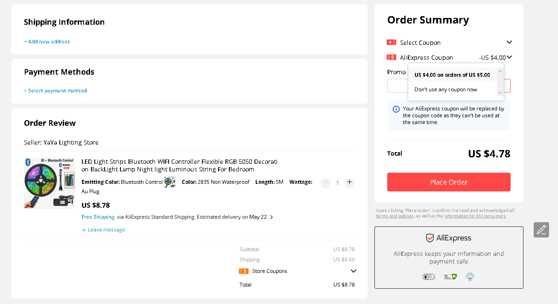This screenshot has width=558, height=304.
Task: Decrease item quantity with minus button
Action: (326, 182)
